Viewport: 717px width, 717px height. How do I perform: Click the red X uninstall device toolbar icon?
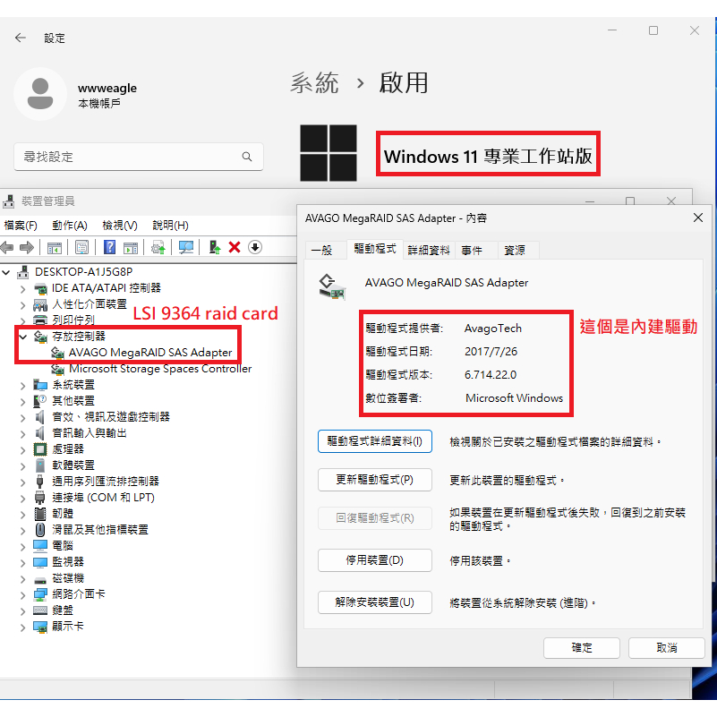pos(235,247)
